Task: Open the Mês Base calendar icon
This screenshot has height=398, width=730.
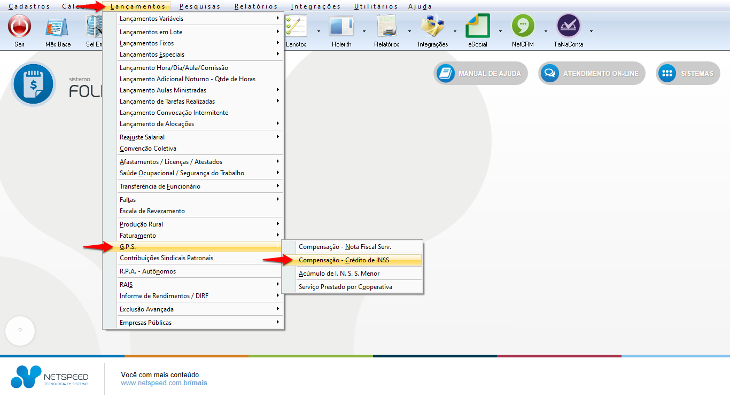Action: coord(58,26)
